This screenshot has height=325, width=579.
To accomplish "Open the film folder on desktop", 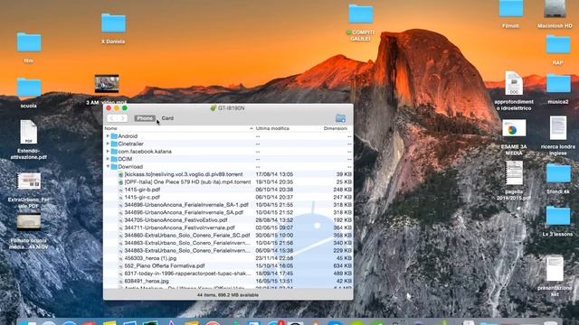I will [x=29, y=42].
